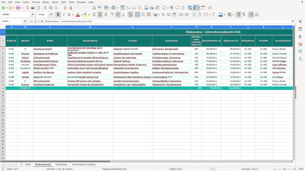Insert special character Omega
This screenshot has height=171, width=305.
[164, 8]
